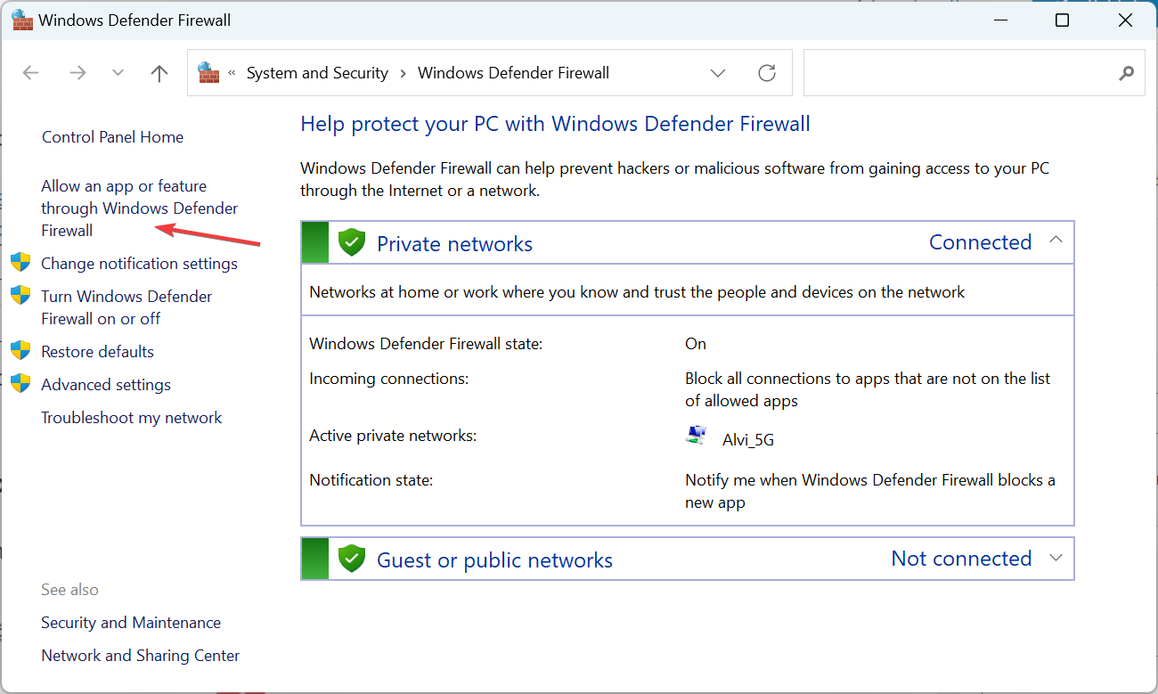
Task: Refresh the Control Panel page
Action: tap(767, 73)
